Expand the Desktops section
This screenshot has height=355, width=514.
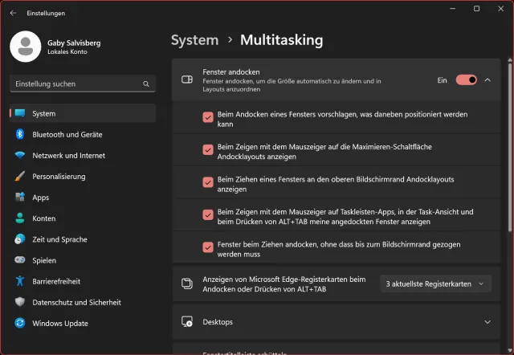(x=487, y=322)
